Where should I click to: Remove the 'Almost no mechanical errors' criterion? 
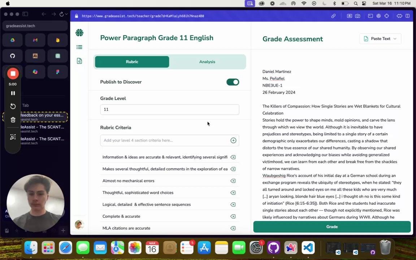click(x=233, y=181)
